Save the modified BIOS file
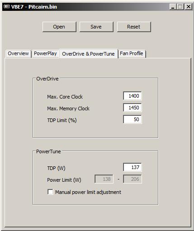 point(96,27)
